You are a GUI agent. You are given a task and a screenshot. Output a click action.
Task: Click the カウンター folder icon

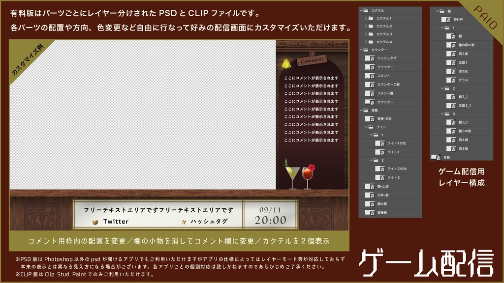pyautogui.click(x=366, y=51)
